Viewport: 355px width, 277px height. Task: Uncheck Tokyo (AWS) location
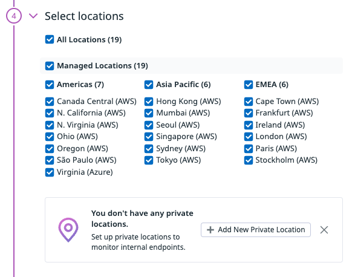[x=149, y=160]
